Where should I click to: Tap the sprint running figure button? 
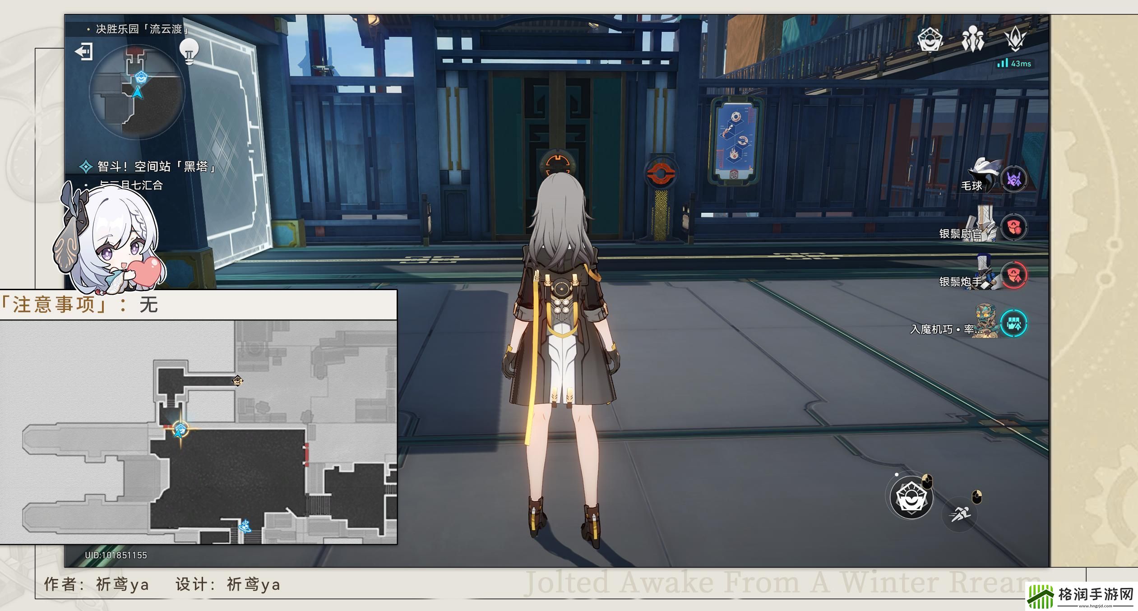[959, 514]
